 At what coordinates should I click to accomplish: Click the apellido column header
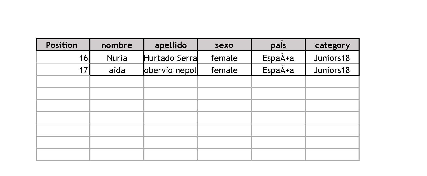pos(171,45)
